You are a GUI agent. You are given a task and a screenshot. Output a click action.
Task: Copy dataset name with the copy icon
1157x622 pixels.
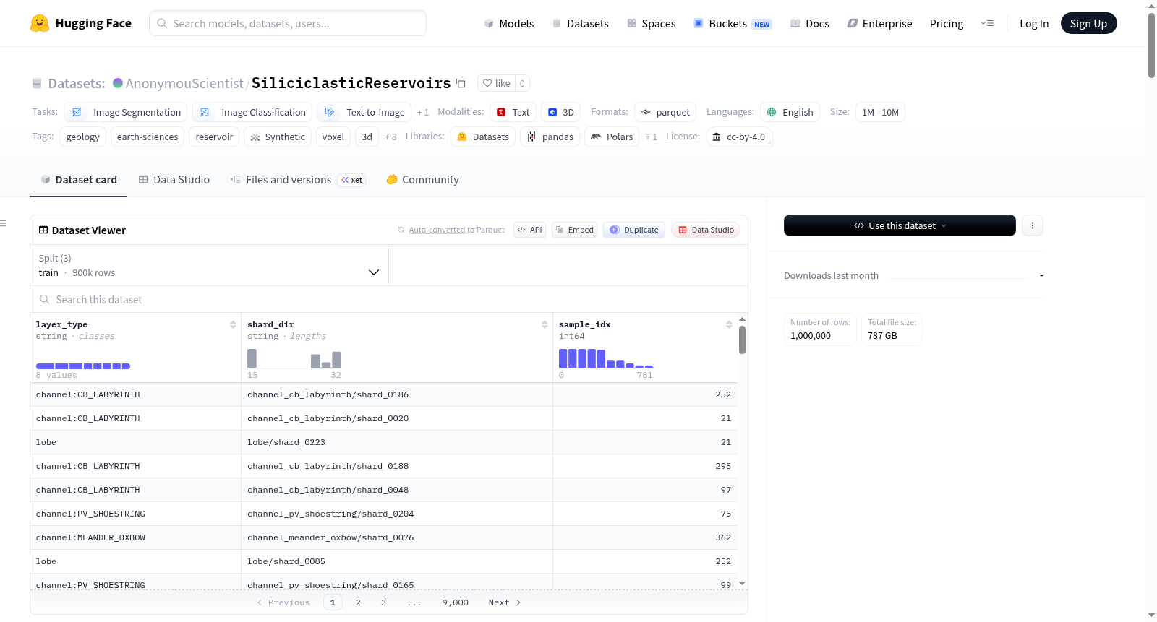click(461, 83)
